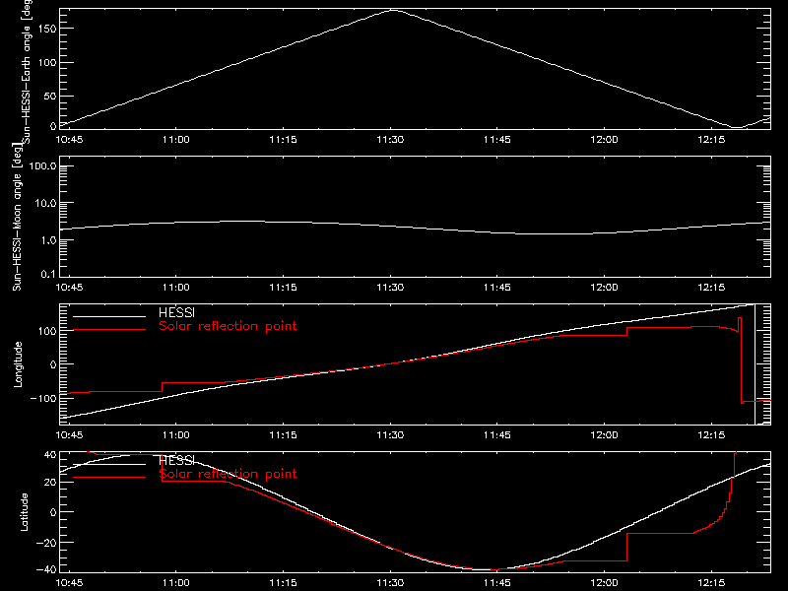
Task: Select HESSI legend text in Longitude plot
Action: tap(177, 312)
